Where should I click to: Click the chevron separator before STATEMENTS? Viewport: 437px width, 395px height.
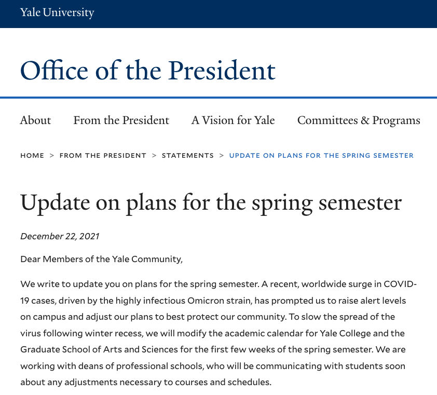(154, 156)
